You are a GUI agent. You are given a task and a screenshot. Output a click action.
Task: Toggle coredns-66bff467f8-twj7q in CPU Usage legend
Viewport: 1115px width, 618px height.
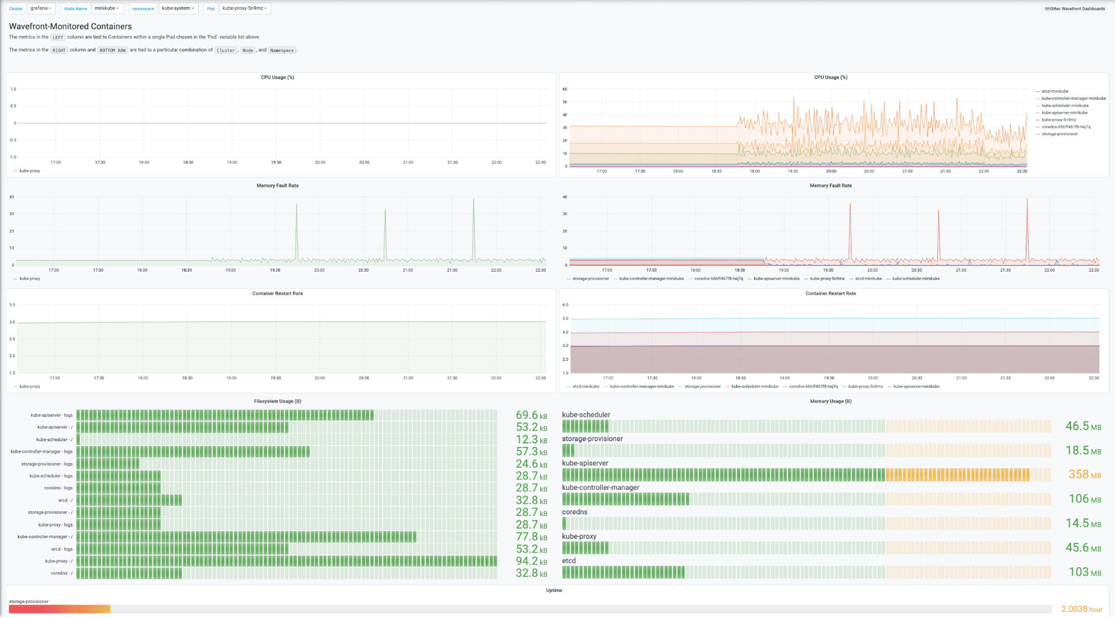click(1065, 127)
